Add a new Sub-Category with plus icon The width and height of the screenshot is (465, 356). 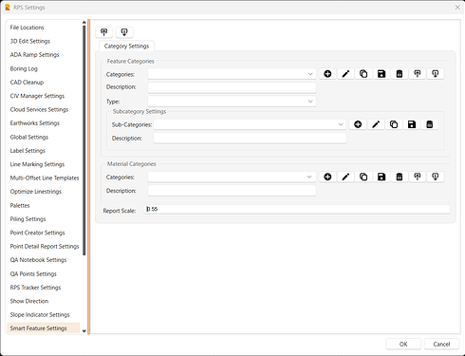pyautogui.click(x=358, y=124)
